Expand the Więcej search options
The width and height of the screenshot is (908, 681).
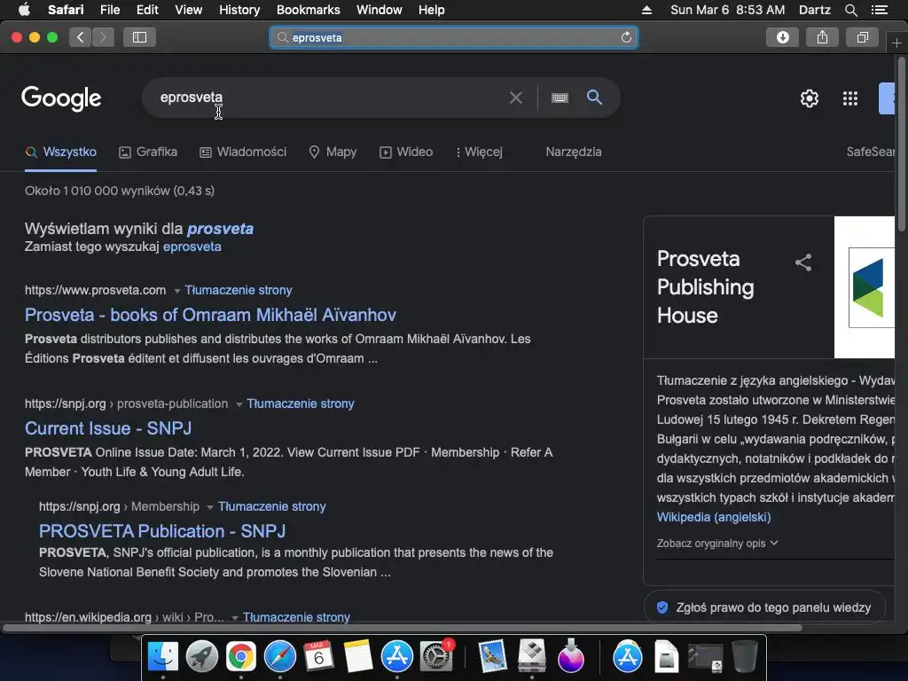tap(479, 152)
